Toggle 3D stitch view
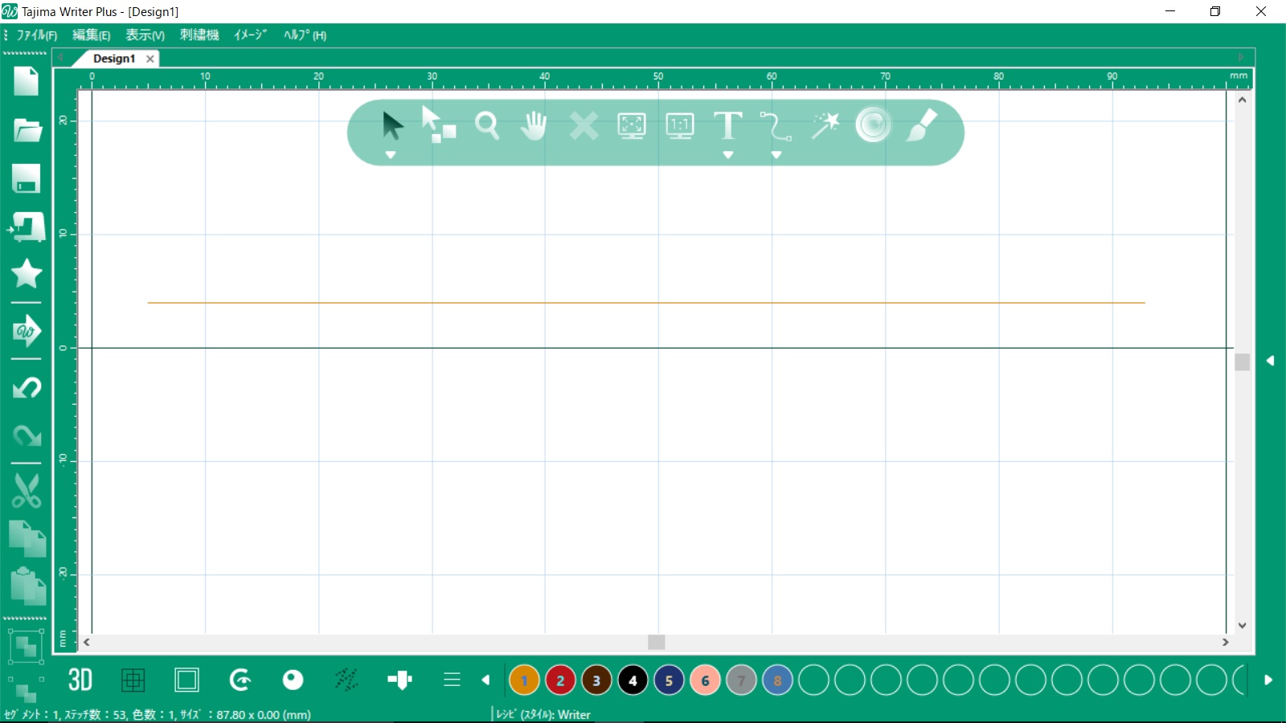Image resolution: width=1286 pixels, height=723 pixels. pyautogui.click(x=80, y=680)
